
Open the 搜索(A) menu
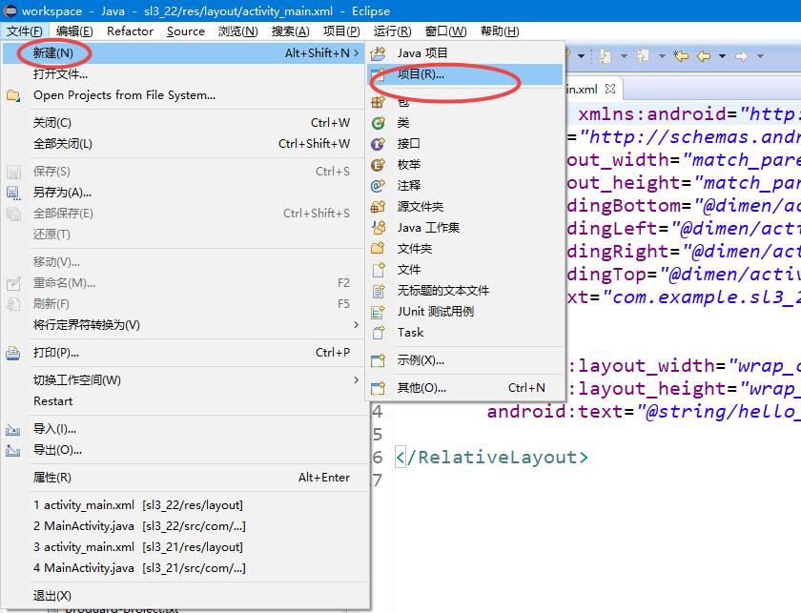tap(290, 31)
